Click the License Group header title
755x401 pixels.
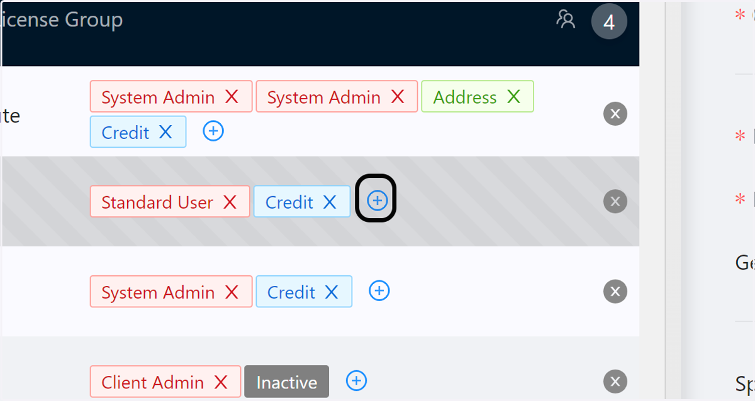click(62, 19)
